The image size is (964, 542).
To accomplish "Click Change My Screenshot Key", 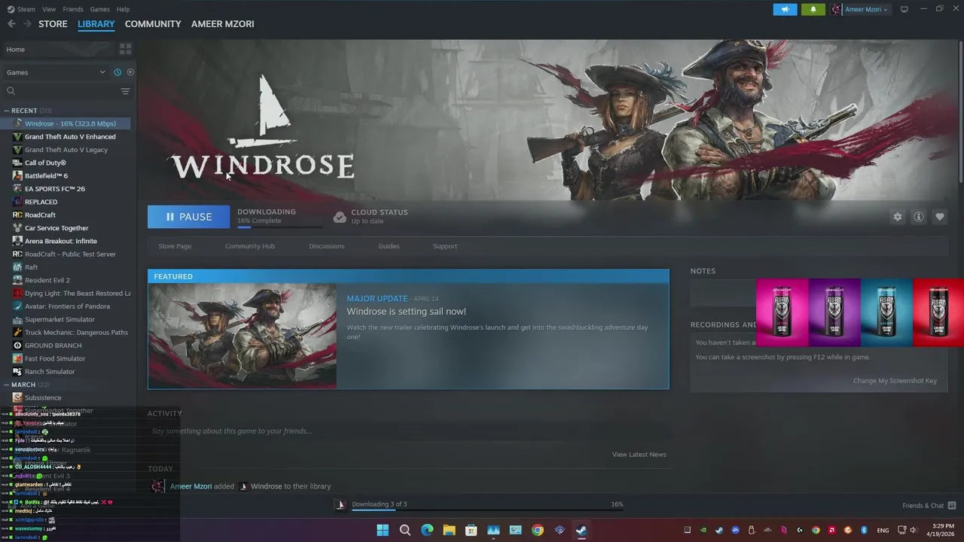I will point(895,381).
